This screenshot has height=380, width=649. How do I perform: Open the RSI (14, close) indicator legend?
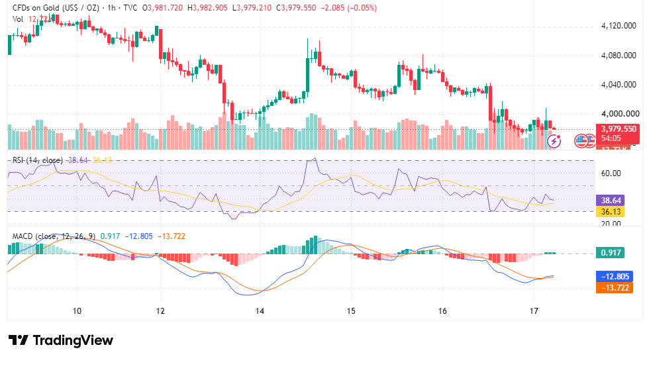(38, 160)
